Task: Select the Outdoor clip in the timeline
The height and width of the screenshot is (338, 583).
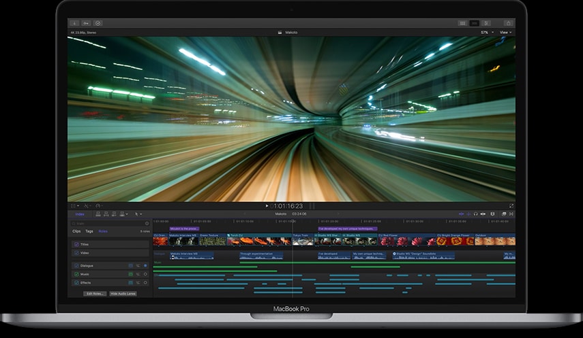Action: [x=495, y=240]
